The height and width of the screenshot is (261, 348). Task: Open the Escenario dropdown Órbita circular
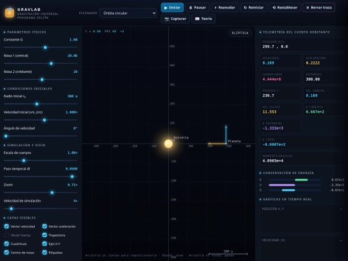point(128,13)
